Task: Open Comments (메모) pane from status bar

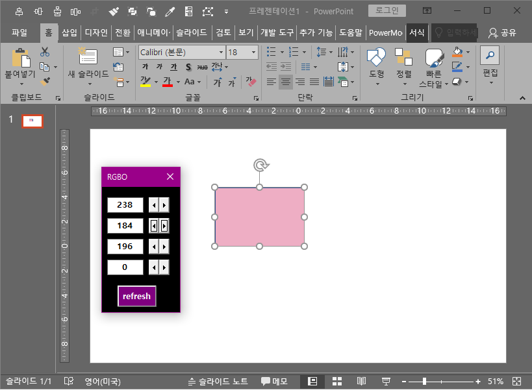Action: pos(274,381)
